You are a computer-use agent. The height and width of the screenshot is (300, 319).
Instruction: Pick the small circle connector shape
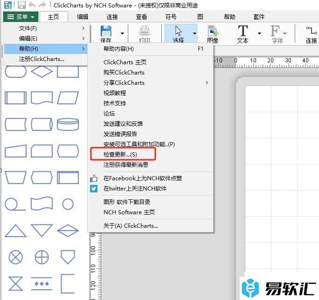click(x=68, y=204)
